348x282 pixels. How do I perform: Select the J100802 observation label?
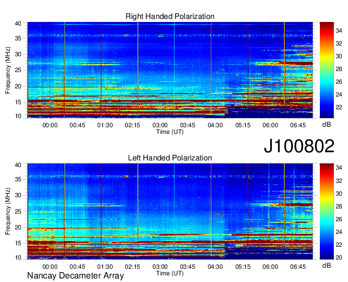(x=299, y=146)
